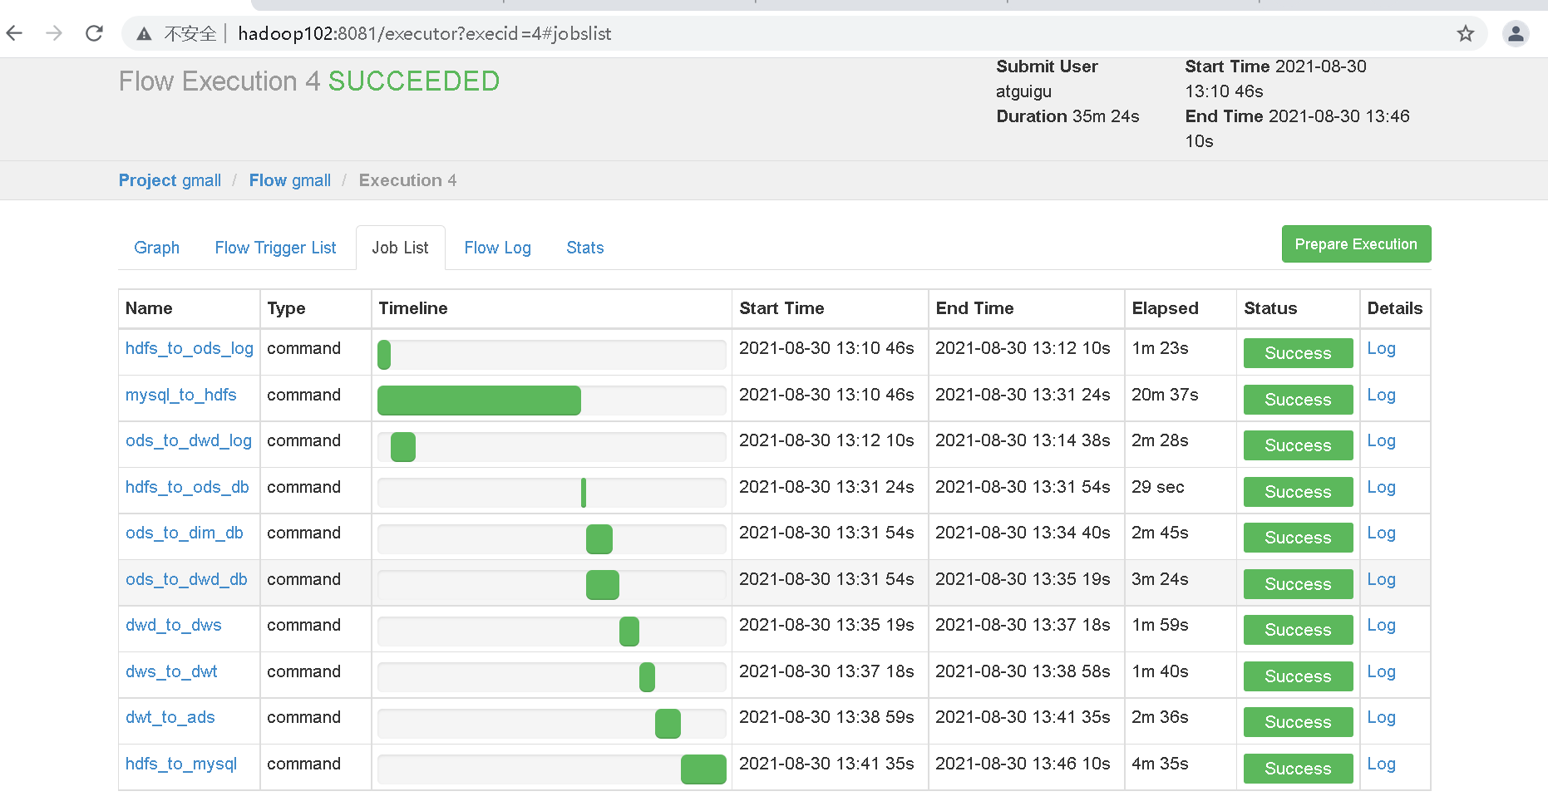
Task: Open the ods_to_dwd_db job link
Action: (186, 579)
